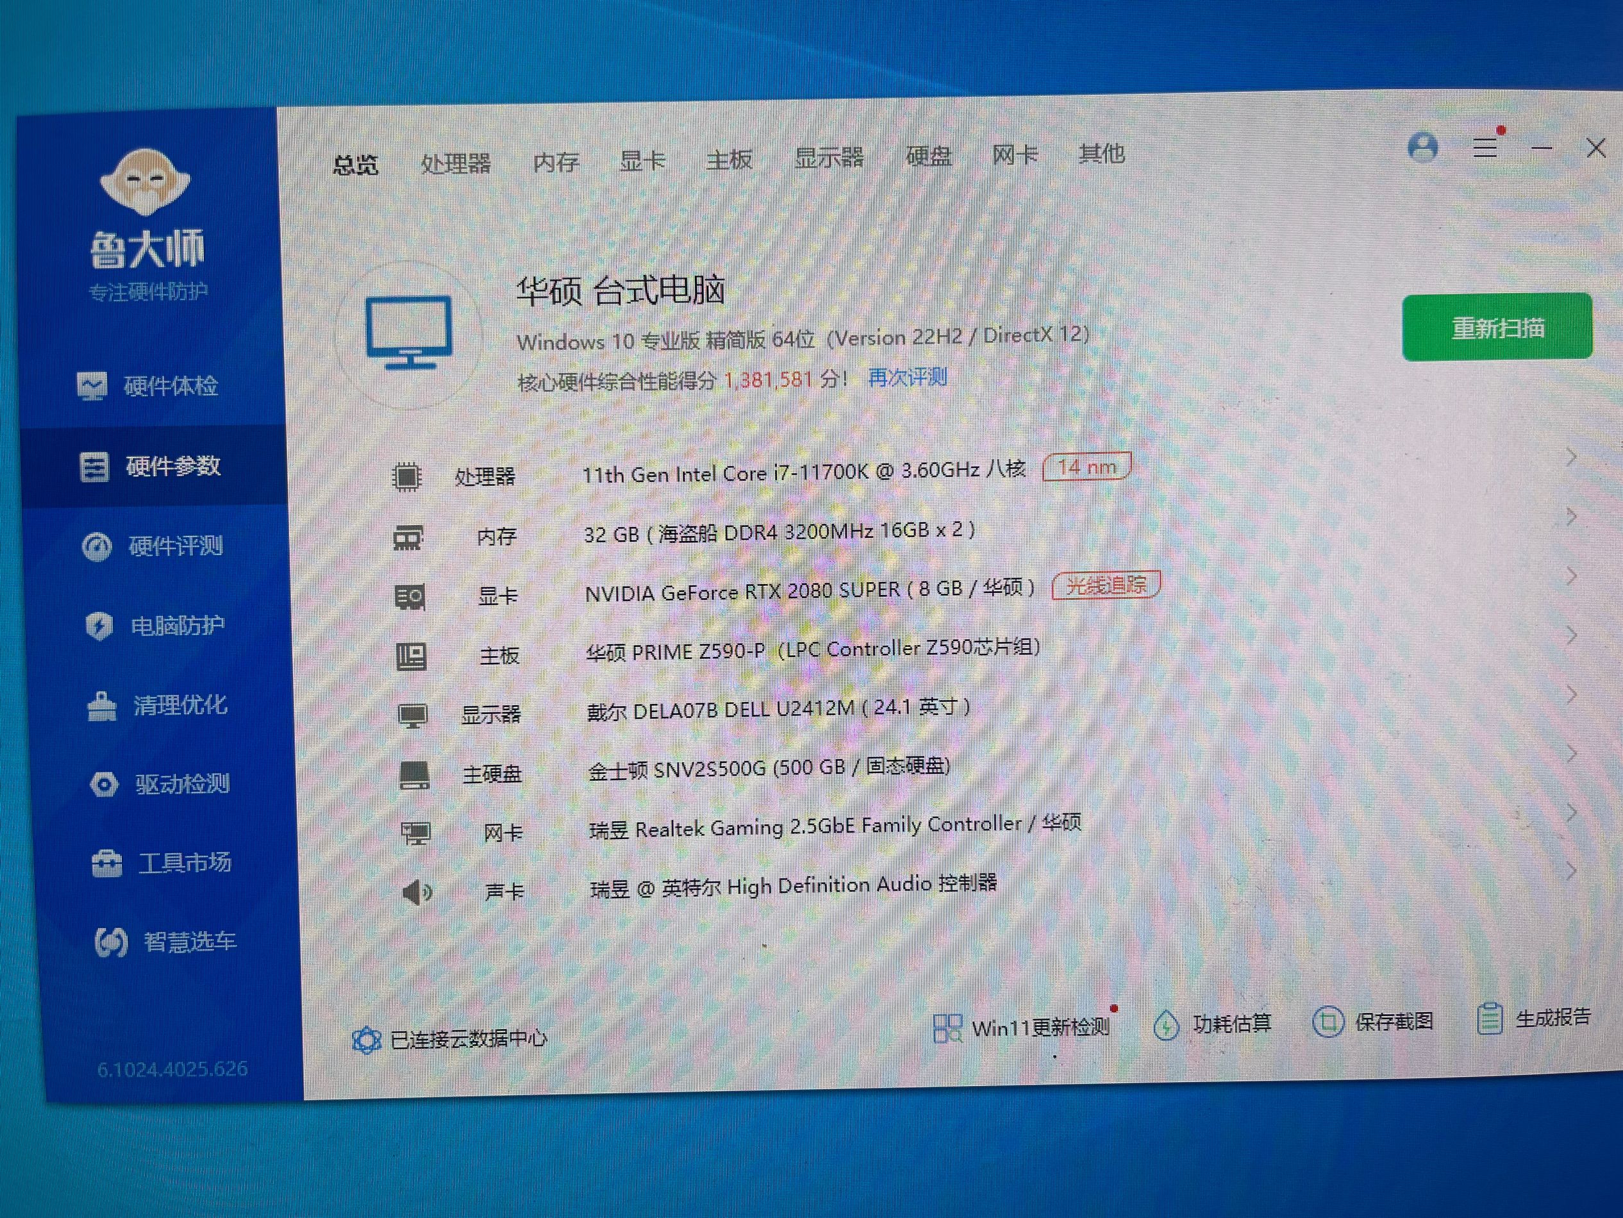The image size is (1623, 1218).
Task: Open Win11更新检测 update check
Action: coord(1020,1027)
